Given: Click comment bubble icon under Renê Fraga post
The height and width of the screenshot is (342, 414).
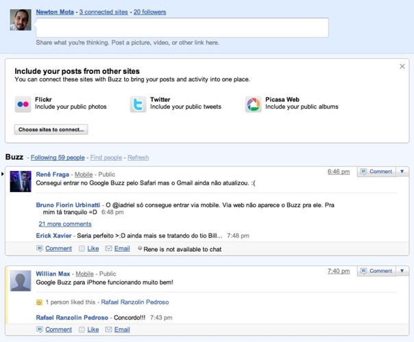Looking at the screenshot, I should click(40, 248).
